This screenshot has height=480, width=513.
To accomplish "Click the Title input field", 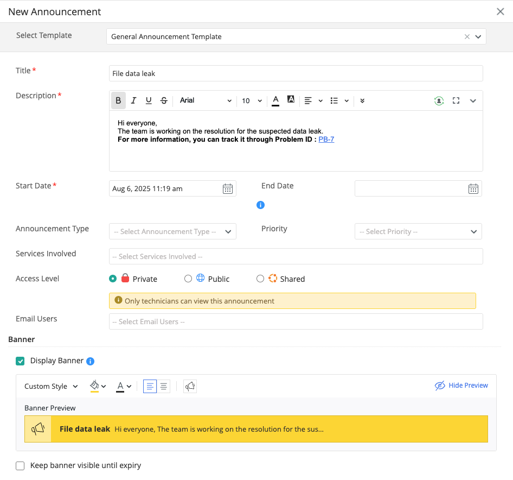I will coord(296,73).
